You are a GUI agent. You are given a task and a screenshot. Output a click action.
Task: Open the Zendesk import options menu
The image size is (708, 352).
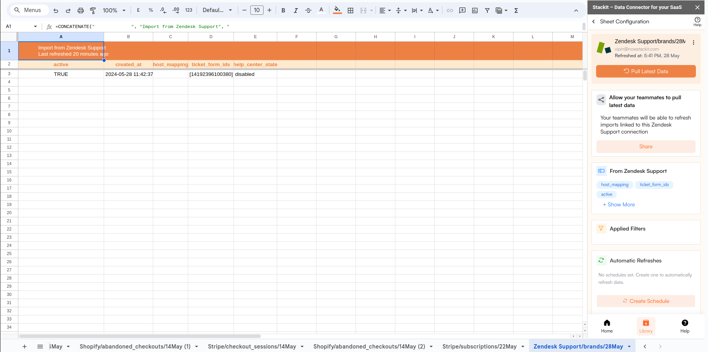tap(694, 42)
